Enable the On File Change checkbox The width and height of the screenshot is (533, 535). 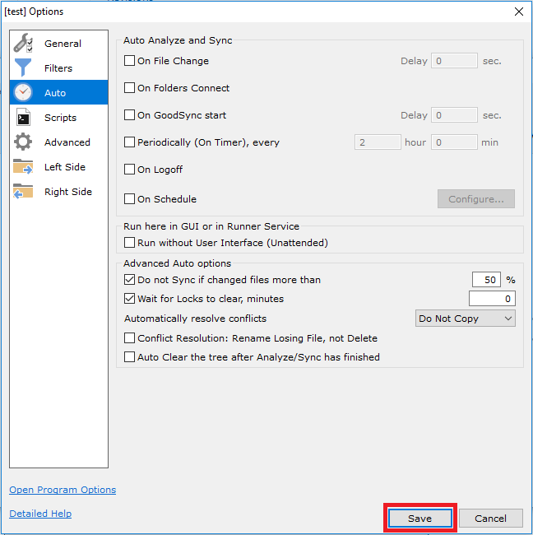point(129,61)
